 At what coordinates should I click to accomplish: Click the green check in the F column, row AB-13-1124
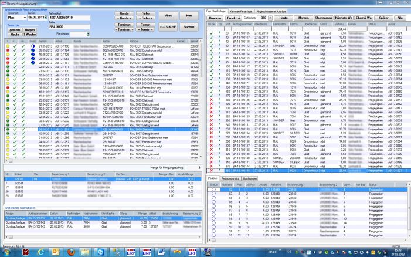coord(15,50)
